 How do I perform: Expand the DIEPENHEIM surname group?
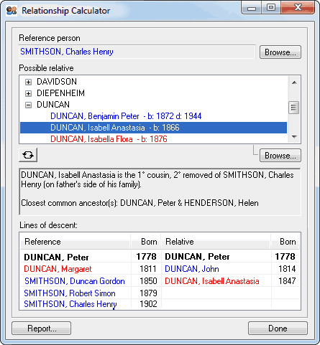(x=28, y=93)
